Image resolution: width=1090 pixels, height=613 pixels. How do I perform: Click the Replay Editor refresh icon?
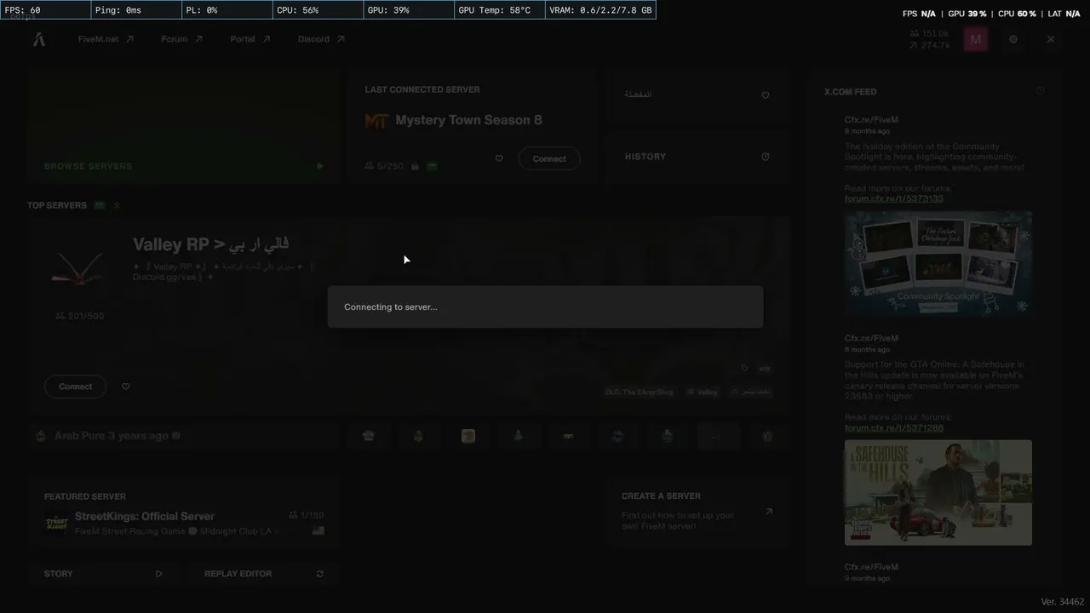point(319,574)
